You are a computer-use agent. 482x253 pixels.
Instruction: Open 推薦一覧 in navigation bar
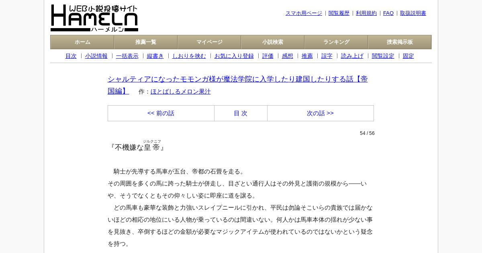point(146,42)
